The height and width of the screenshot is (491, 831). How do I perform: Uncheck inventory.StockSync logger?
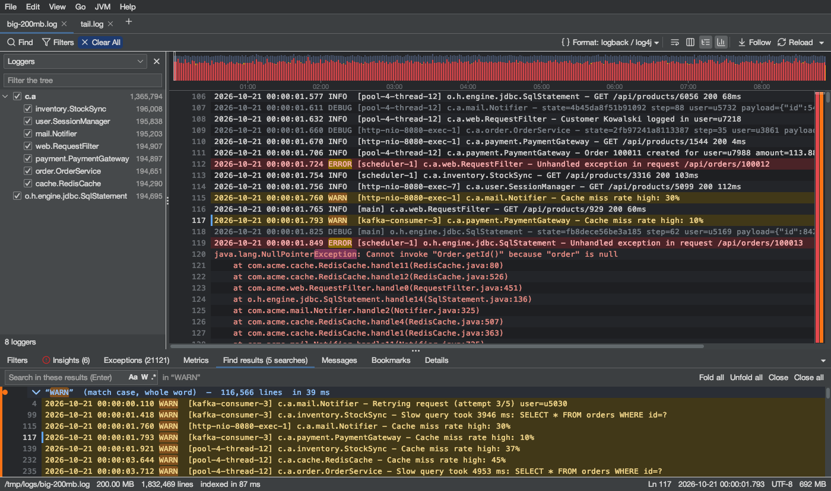27,109
